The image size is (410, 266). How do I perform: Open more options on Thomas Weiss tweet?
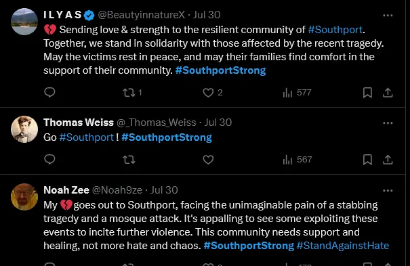coord(388,123)
